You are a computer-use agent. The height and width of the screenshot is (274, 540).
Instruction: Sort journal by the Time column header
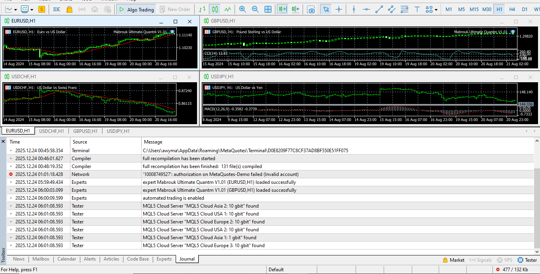click(x=15, y=142)
